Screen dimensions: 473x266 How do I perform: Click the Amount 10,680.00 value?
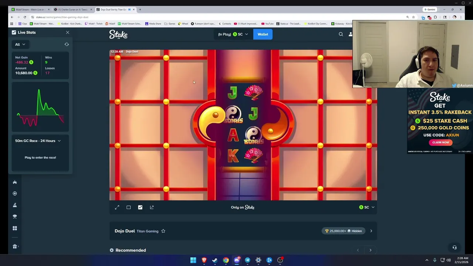tap(24, 73)
